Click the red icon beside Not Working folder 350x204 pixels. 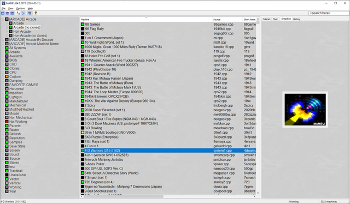tap(7, 122)
